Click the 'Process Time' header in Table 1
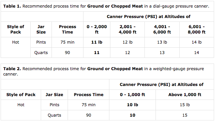Screen dimensions: 215x122 [67, 29]
